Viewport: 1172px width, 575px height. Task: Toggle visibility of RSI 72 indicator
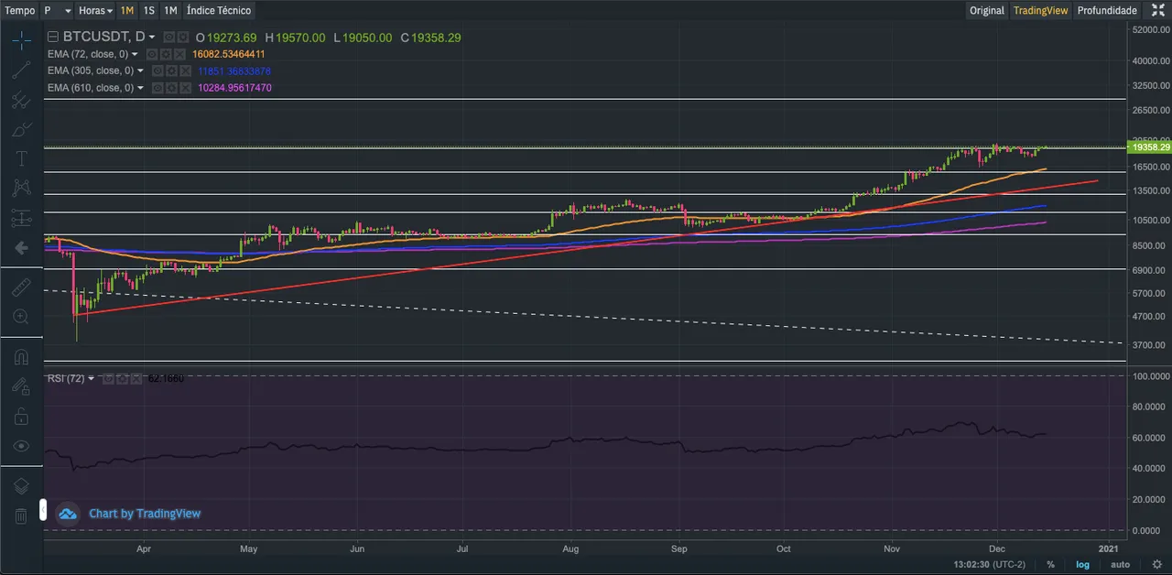[109, 378]
